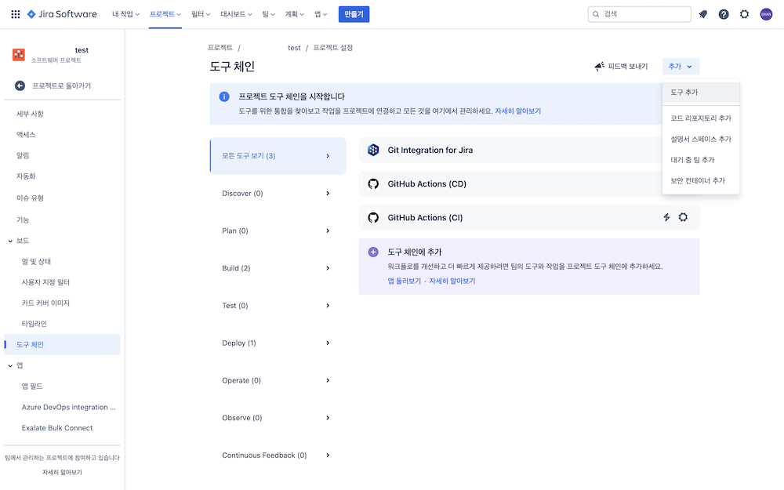The image size is (784, 490).
Task: Click the 피드백 보내기 button
Action: [620, 66]
